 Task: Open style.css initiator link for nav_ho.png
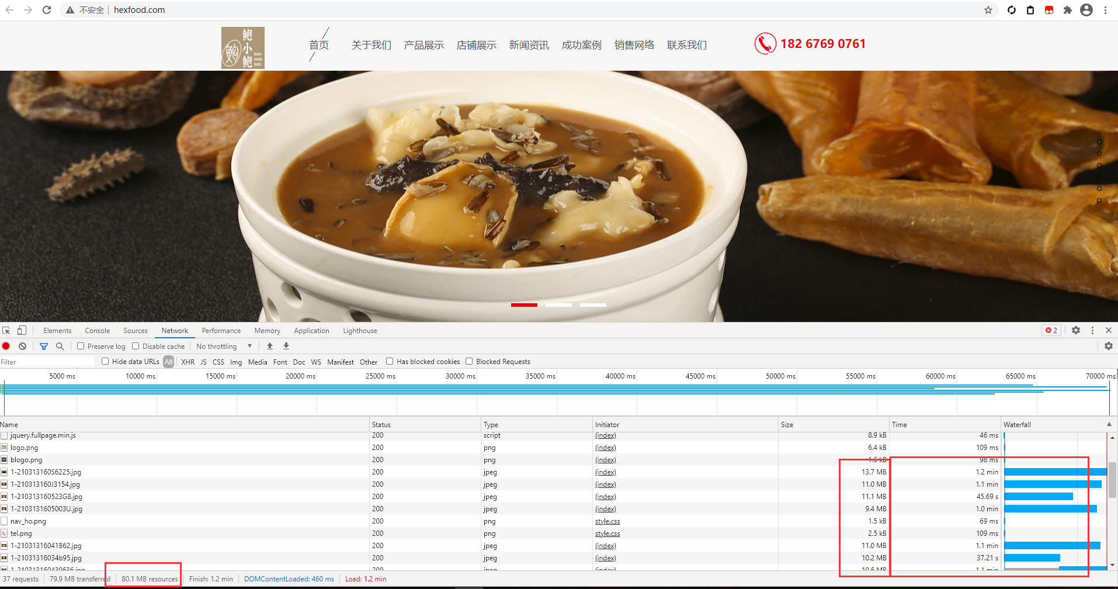coord(607,521)
